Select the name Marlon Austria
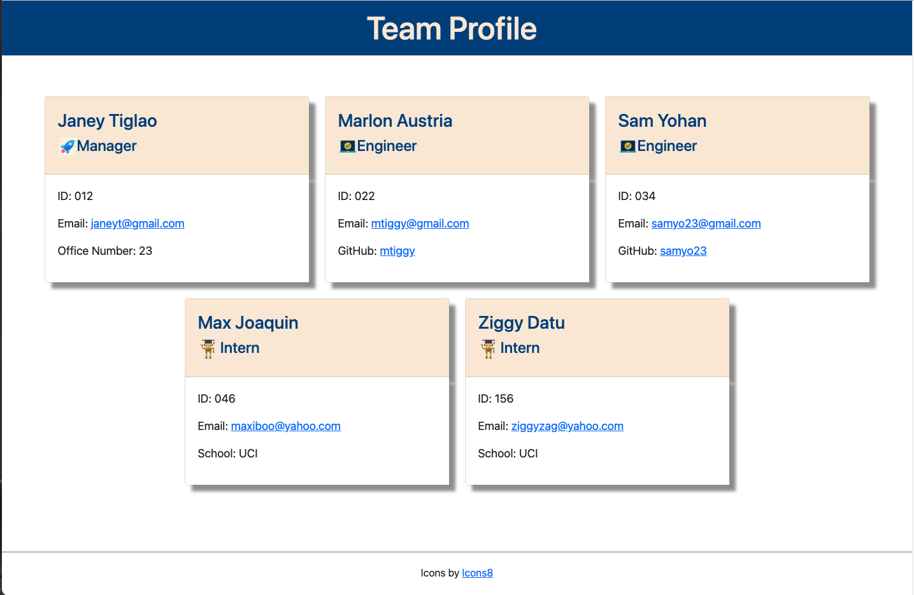This screenshot has width=914, height=595. point(395,121)
